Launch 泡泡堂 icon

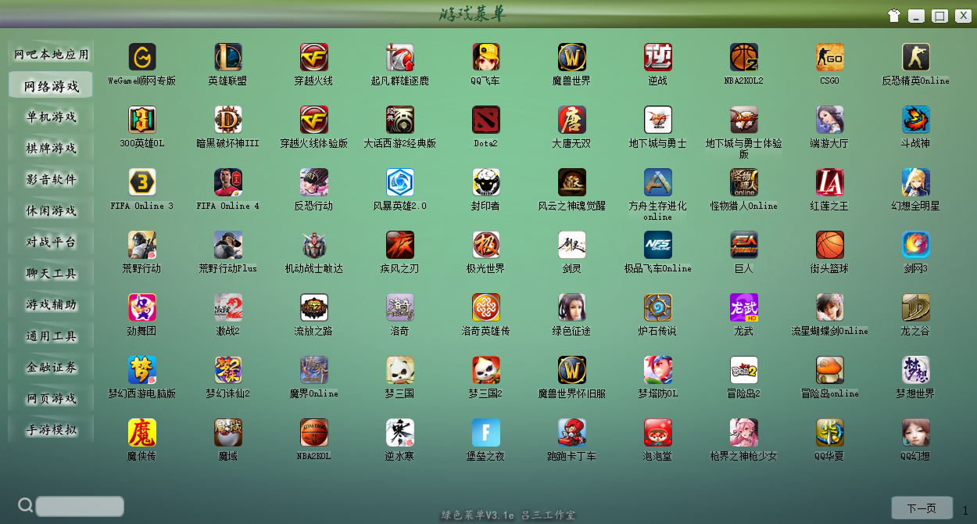(x=658, y=432)
